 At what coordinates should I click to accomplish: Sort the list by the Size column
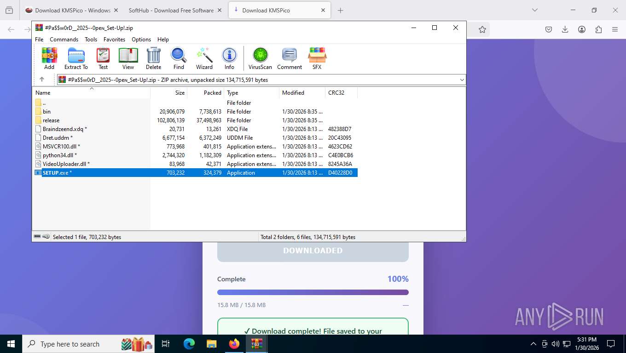point(169,92)
